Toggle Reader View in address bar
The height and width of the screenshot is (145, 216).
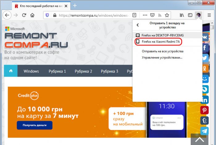click(x=135, y=15)
